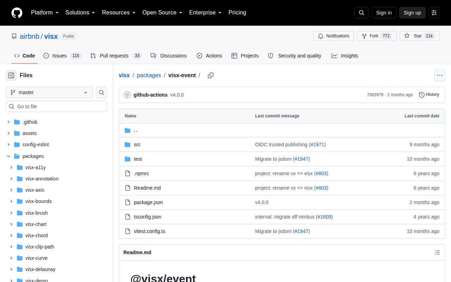Open pull request #1971 link
Image resolution: width=451 pixels, height=282 pixels.
coord(317,145)
